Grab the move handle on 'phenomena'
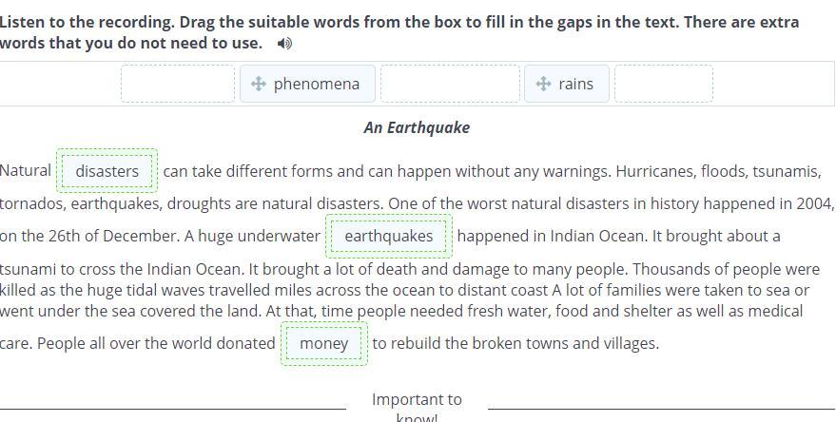 259,84
